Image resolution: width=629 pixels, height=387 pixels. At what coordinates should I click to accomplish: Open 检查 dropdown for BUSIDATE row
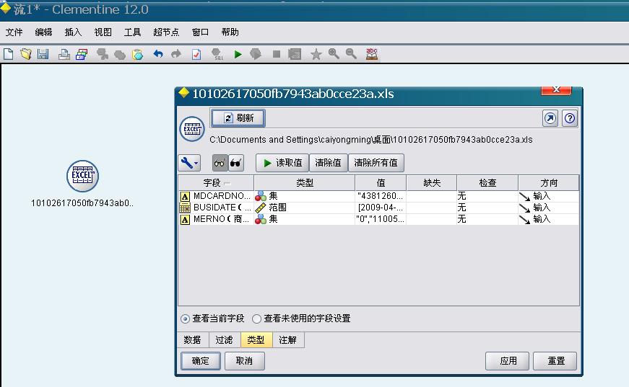click(x=487, y=208)
